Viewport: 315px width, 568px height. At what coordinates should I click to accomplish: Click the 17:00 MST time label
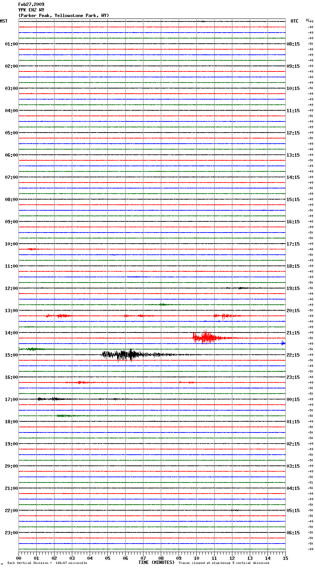click(11, 400)
